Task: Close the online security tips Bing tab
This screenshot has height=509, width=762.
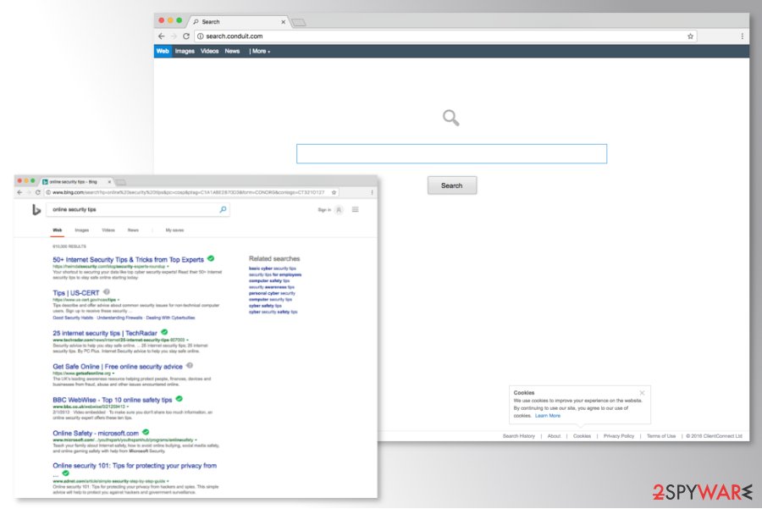Action: [109, 182]
